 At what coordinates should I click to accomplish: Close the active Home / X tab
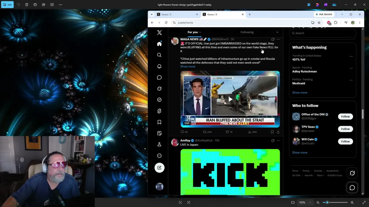point(243,14)
